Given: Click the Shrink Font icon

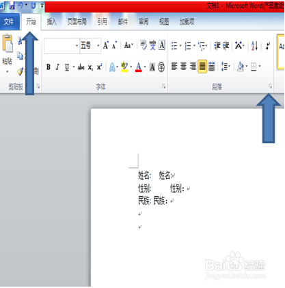Looking at the screenshot, I should (114, 45).
